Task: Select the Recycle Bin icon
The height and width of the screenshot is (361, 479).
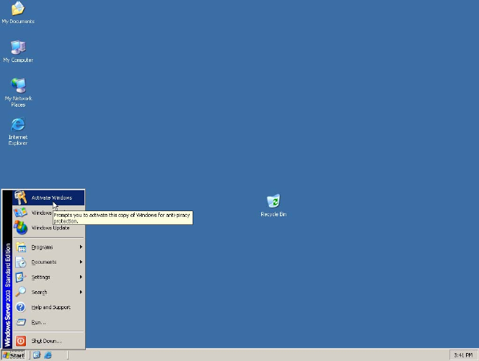Action: [x=273, y=205]
